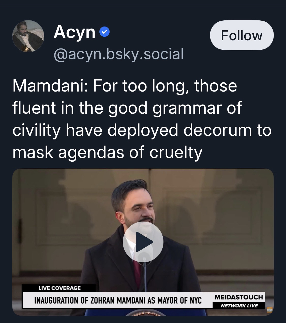The width and height of the screenshot is (286, 323).
Task: Tap the phrase "mask agendas of cruelty"
Action: coord(107,152)
